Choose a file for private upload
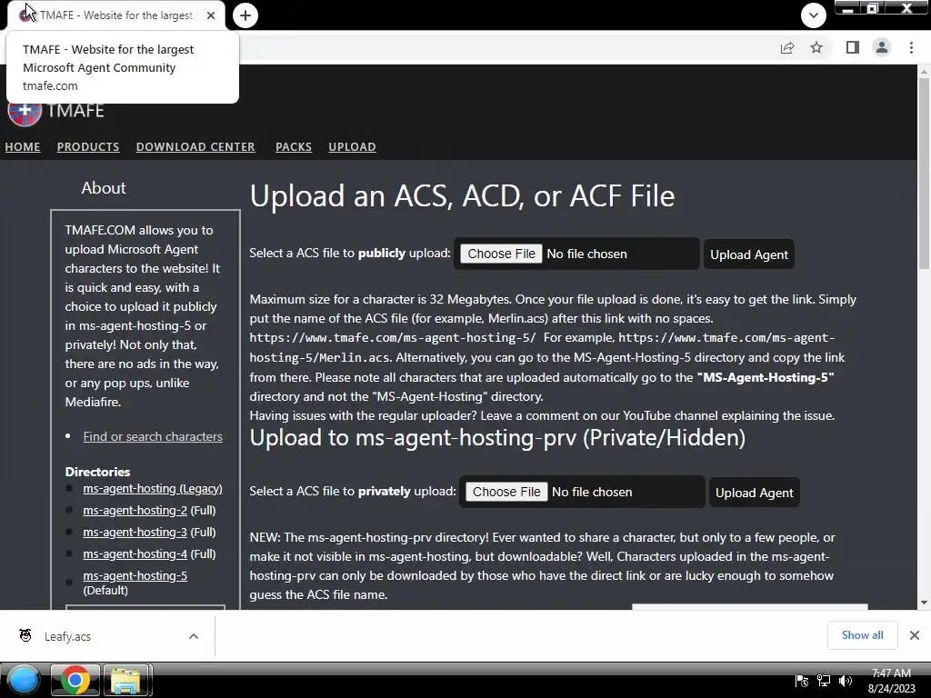The width and height of the screenshot is (931, 698). pos(506,492)
